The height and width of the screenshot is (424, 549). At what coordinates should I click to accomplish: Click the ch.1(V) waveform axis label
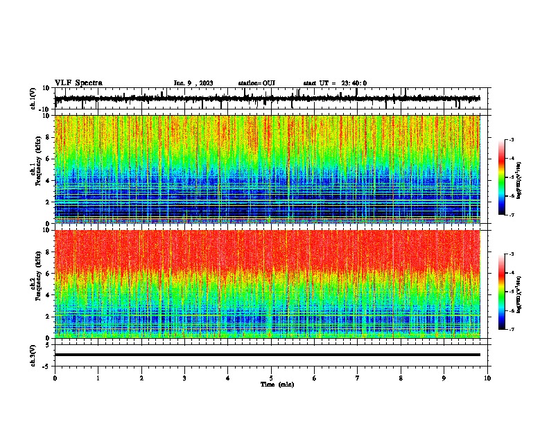(x=33, y=98)
